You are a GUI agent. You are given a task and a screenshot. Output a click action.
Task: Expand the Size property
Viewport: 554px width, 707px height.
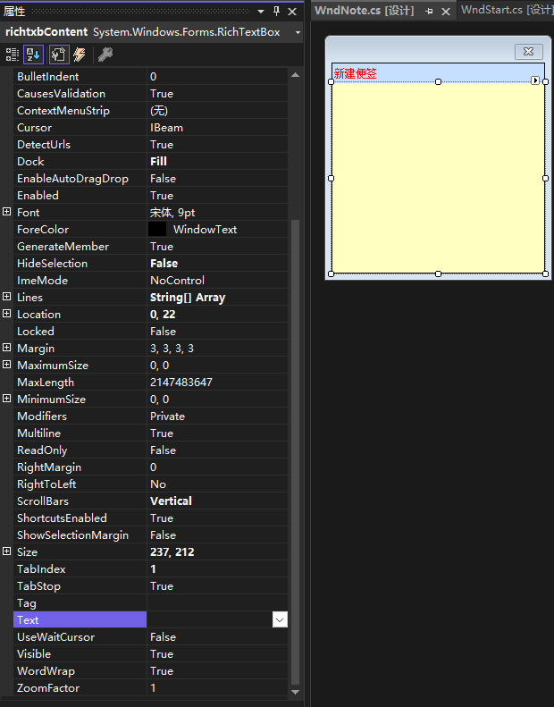(7, 552)
